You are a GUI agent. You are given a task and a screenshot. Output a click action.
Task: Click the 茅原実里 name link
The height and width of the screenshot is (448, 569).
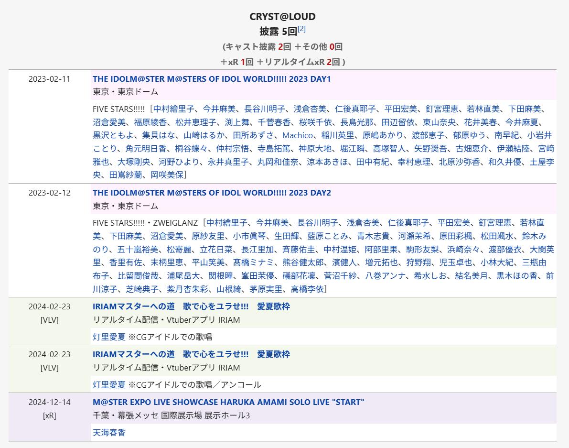pyautogui.click(x=266, y=289)
